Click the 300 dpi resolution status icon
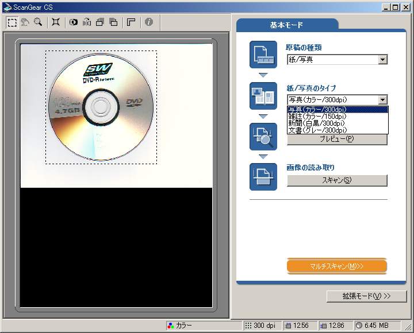 point(248,326)
